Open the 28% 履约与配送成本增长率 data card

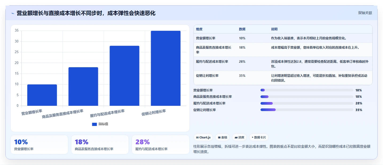(x=160, y=145)
